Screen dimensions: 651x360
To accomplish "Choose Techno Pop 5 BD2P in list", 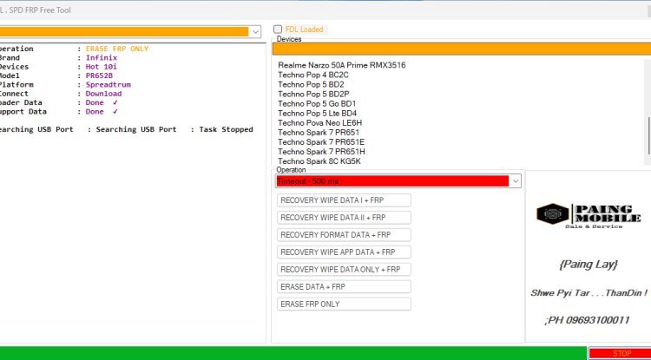I will 313,94.
